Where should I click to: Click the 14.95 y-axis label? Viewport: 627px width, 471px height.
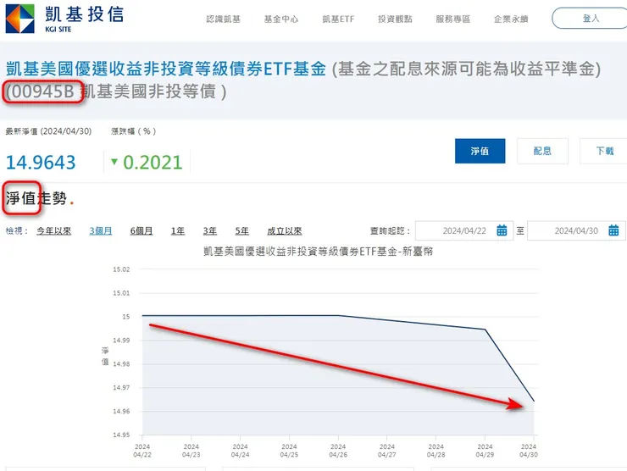point(121,435)
